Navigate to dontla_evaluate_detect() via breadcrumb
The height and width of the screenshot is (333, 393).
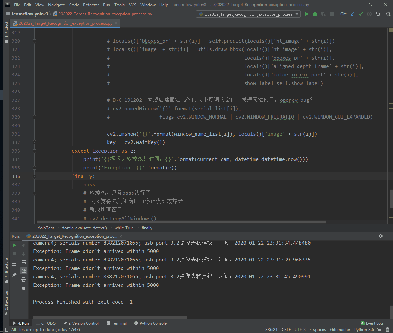pyautogui.click(x=84, y=228)
